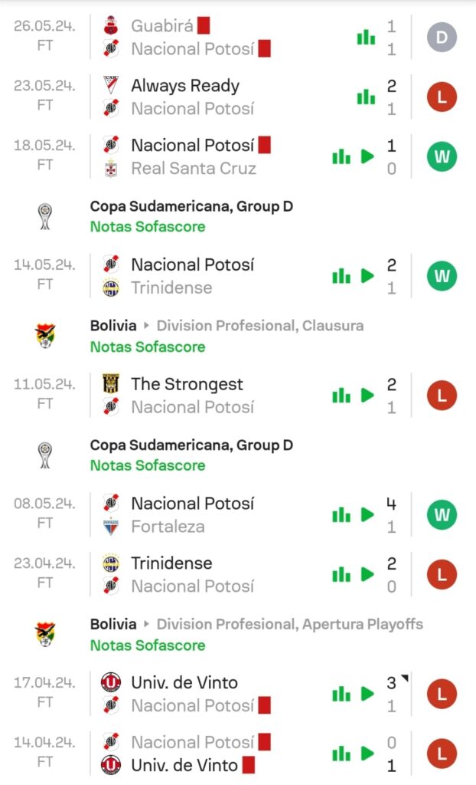Click the Copa Sudamericana trophy icon above Trinidense match
Viewport: 476px width, 785px height.
coord(45,216)
